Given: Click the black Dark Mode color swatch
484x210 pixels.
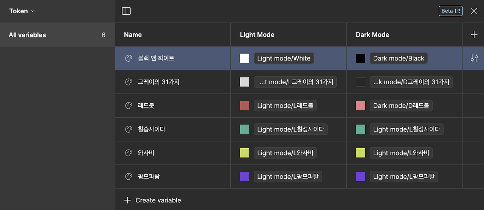Looking at the screenshot, I should point(360,58).
